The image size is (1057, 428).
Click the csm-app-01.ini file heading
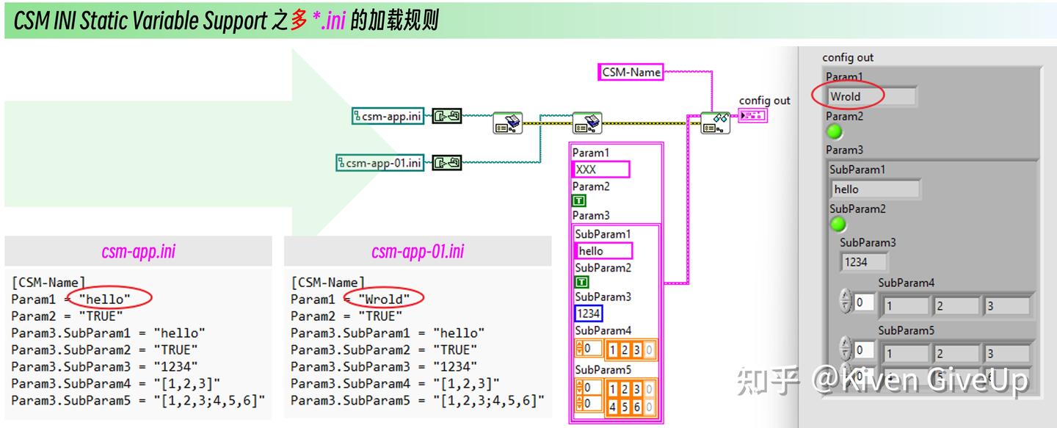click(x=418, y=252)
